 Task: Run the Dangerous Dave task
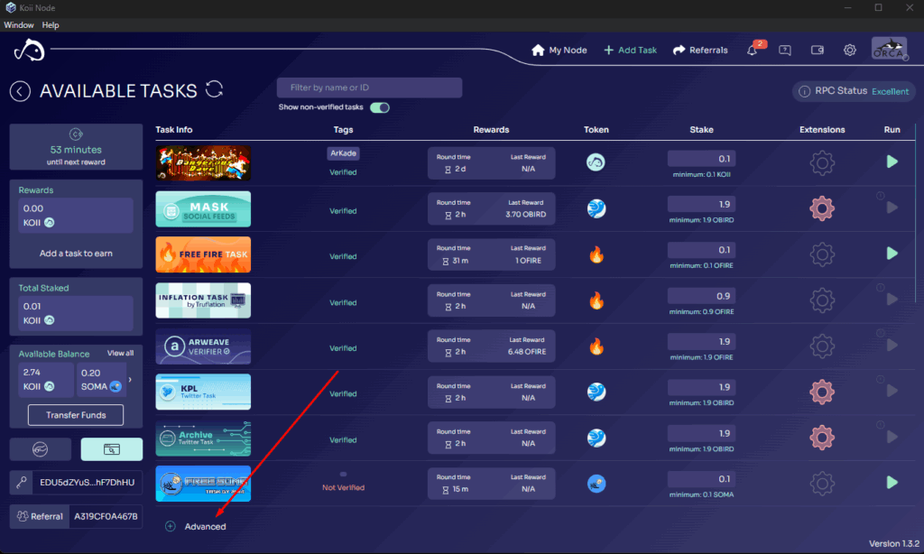(x=892, y=162)
